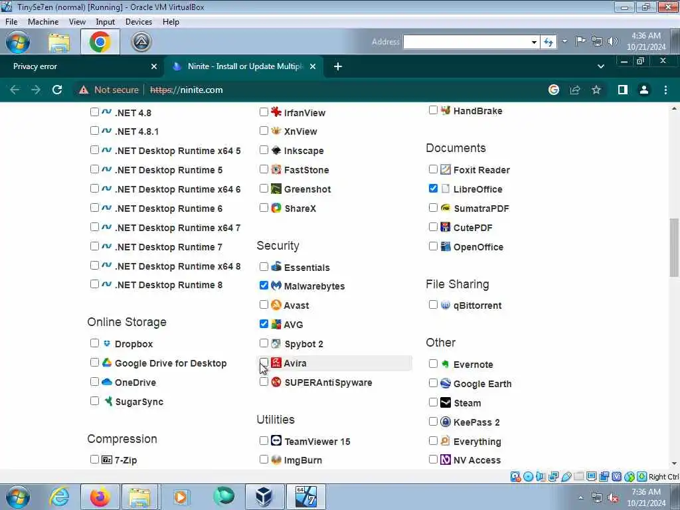Check the Evernote checkbox

[x=433, y=363]
